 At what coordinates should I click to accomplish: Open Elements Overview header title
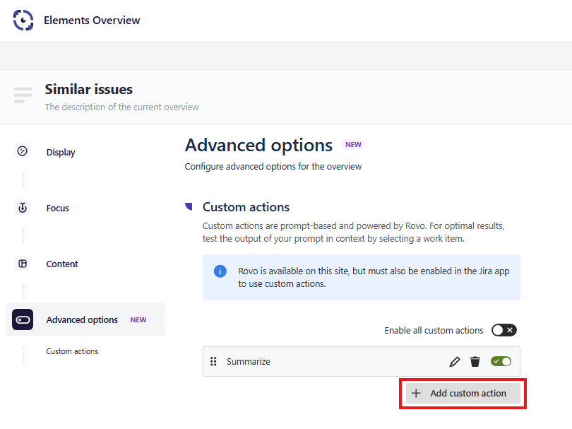click(x=92, y=20)
